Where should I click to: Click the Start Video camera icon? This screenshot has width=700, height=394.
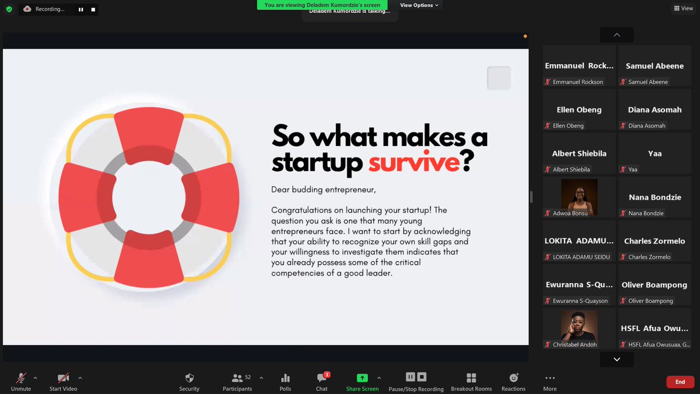63,378
